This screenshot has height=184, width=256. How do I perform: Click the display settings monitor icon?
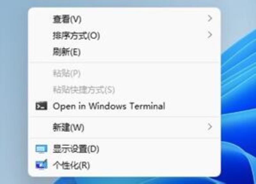click(42, 149)
